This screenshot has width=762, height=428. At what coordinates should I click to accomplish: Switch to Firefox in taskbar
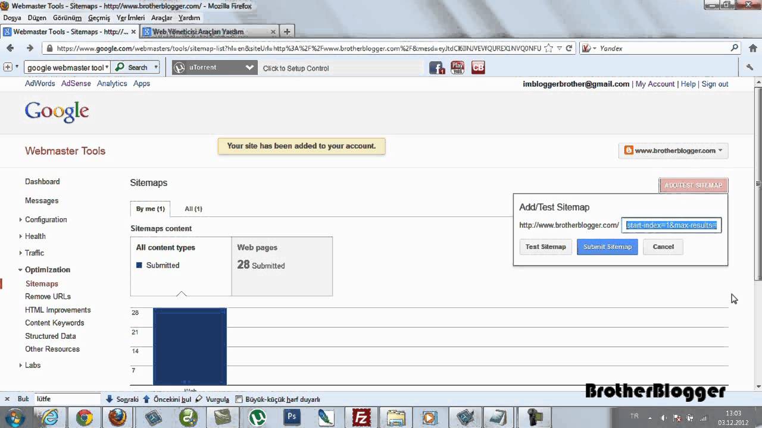point(117,417)
